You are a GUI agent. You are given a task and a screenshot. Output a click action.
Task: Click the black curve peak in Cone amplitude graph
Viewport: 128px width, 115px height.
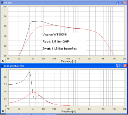tap(29, 72)
